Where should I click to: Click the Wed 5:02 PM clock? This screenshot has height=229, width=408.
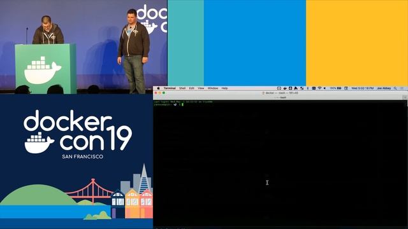(x=363, y=88)
